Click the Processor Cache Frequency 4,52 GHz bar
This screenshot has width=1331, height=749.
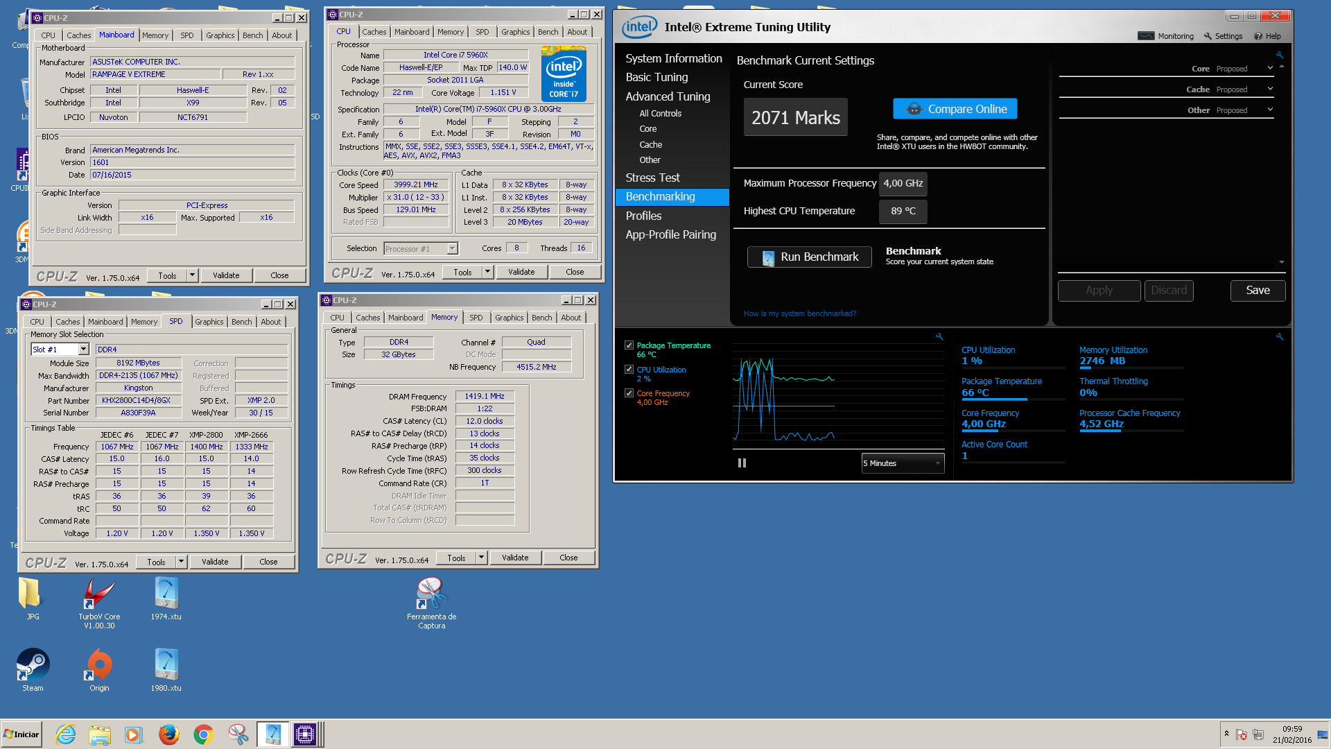[x=1131, y=431]
